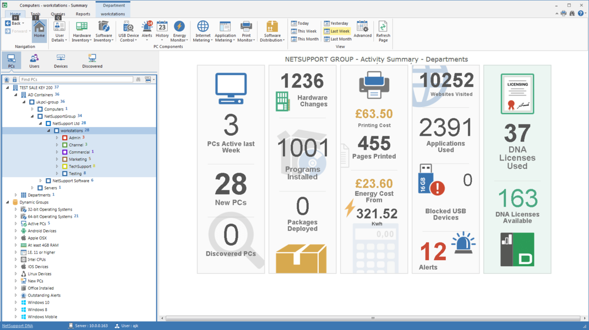
Task: Click the USB Device Control icon
Action: (128, 31)
